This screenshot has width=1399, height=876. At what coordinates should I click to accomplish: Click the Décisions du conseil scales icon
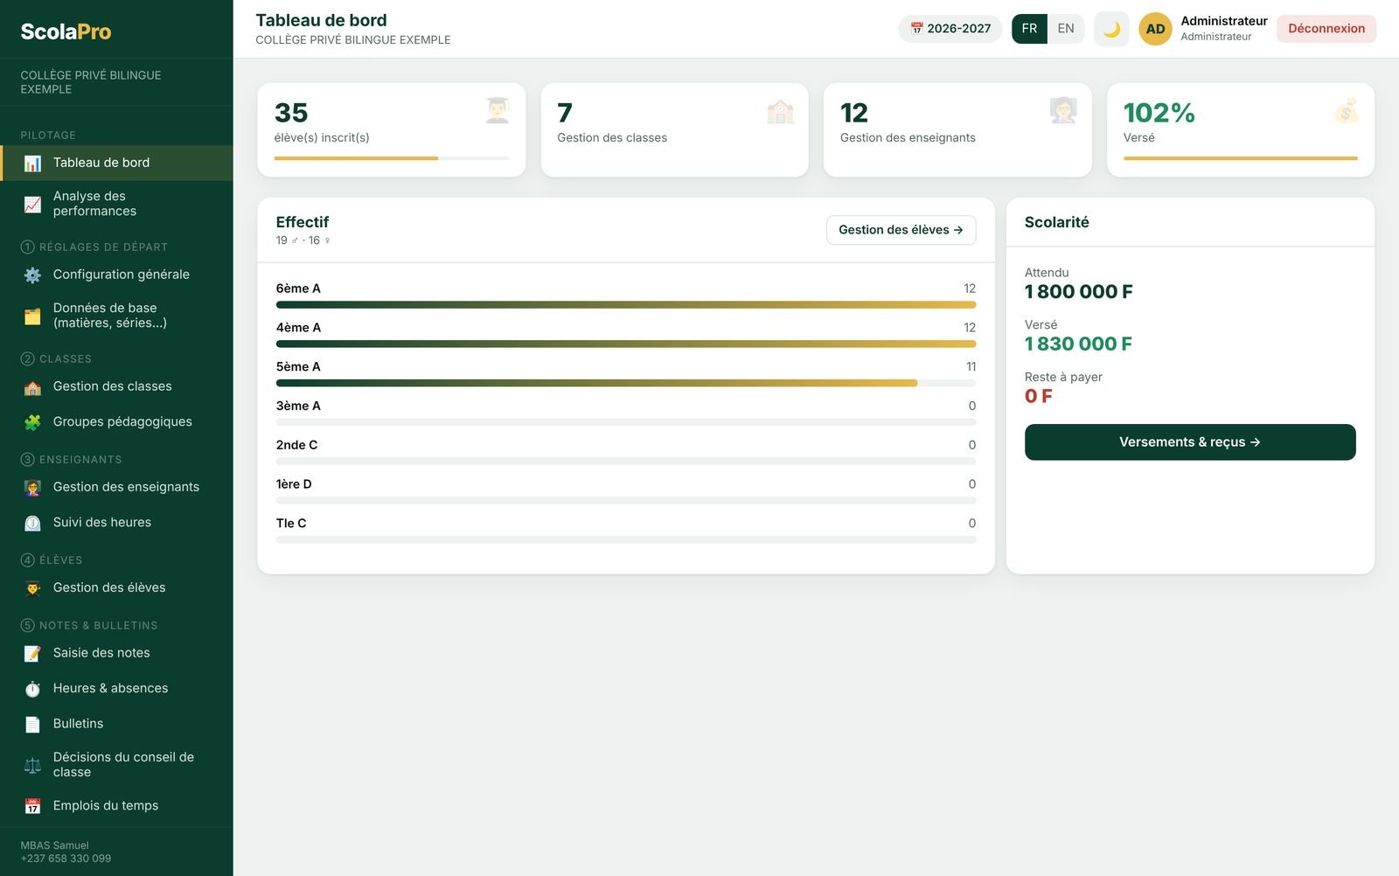click(32, 766)
